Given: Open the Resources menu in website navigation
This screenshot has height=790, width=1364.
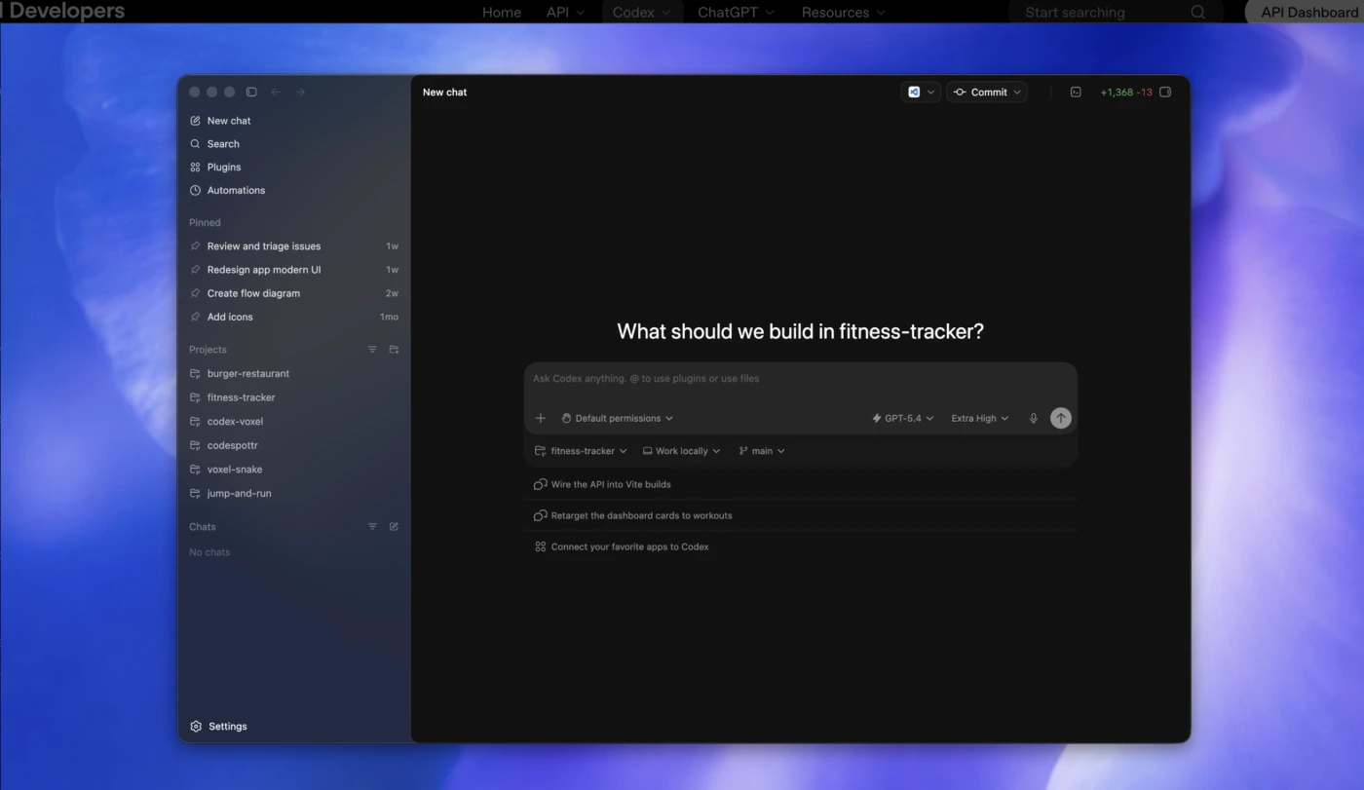Looking at the screenshot, I should (x=843, y=13).
